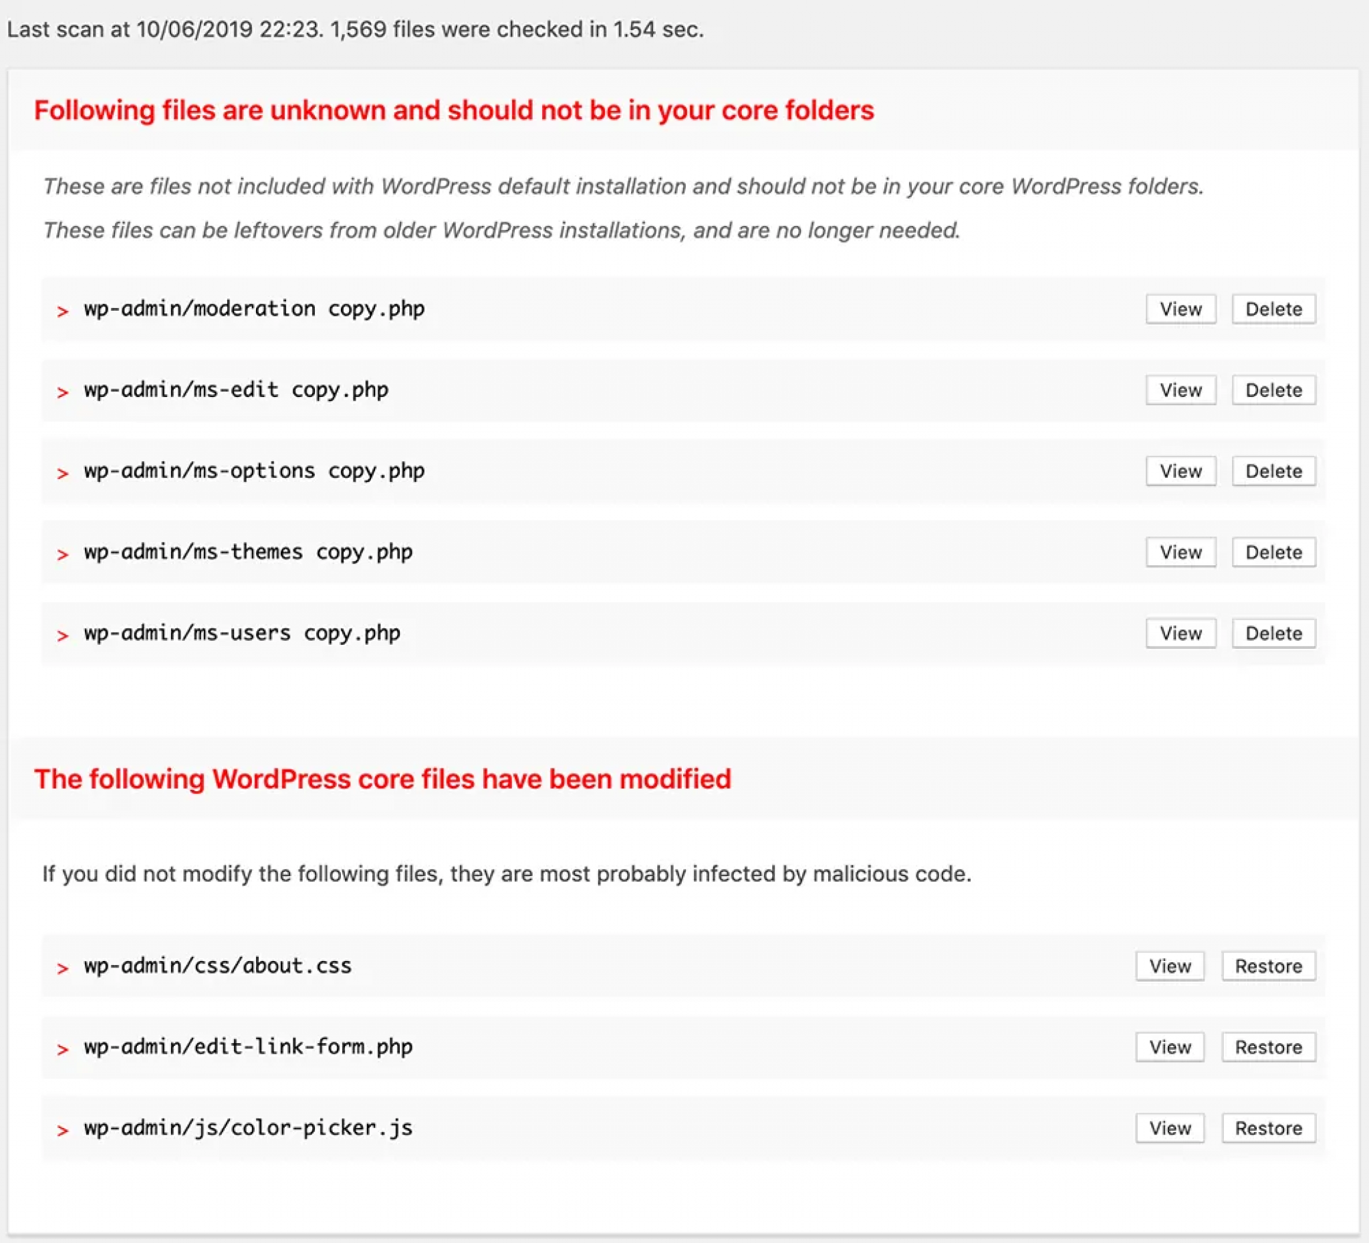
Task: Select the text wp-admin/js/color-picker.js
Action: [x=248, y=1127]
